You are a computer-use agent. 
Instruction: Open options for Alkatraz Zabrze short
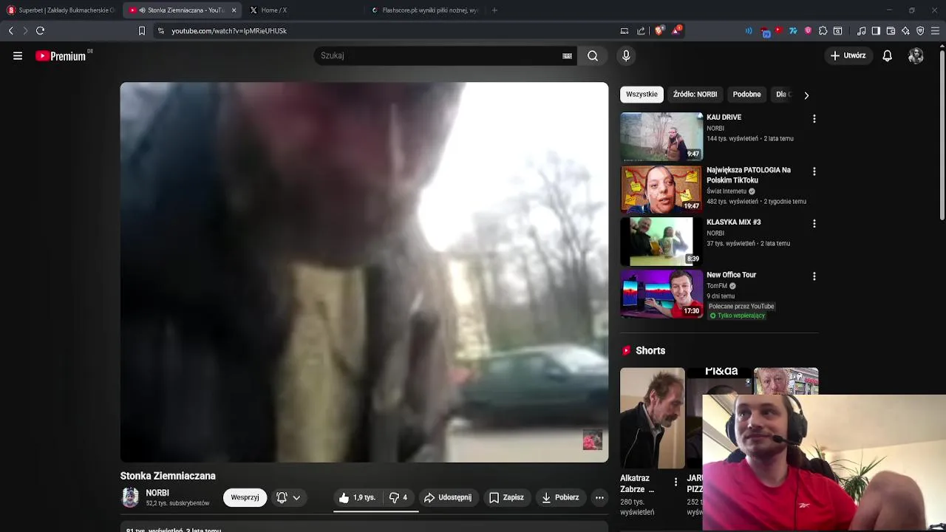pos(676,482)
